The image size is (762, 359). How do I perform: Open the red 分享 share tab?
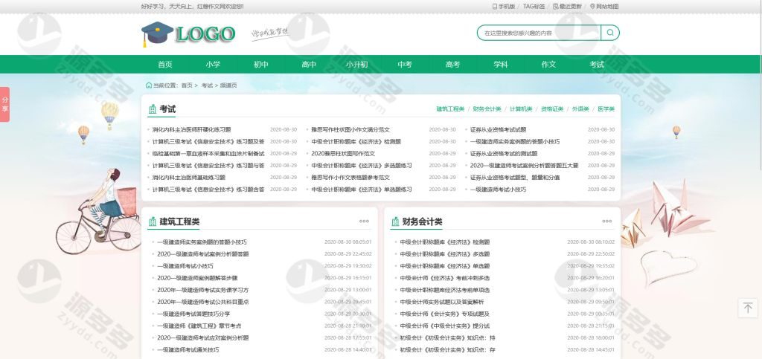[x=4, y=104]
